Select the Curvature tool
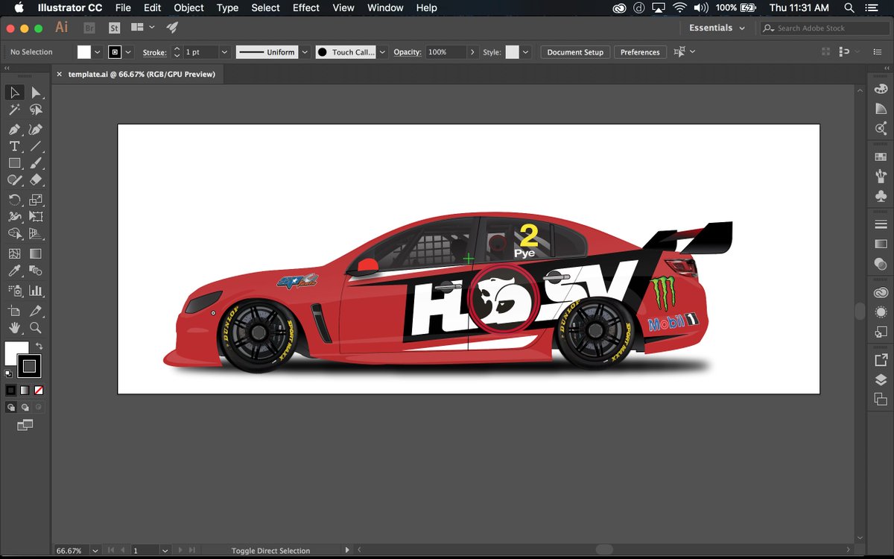894x559 pixels. coord(35,129)
